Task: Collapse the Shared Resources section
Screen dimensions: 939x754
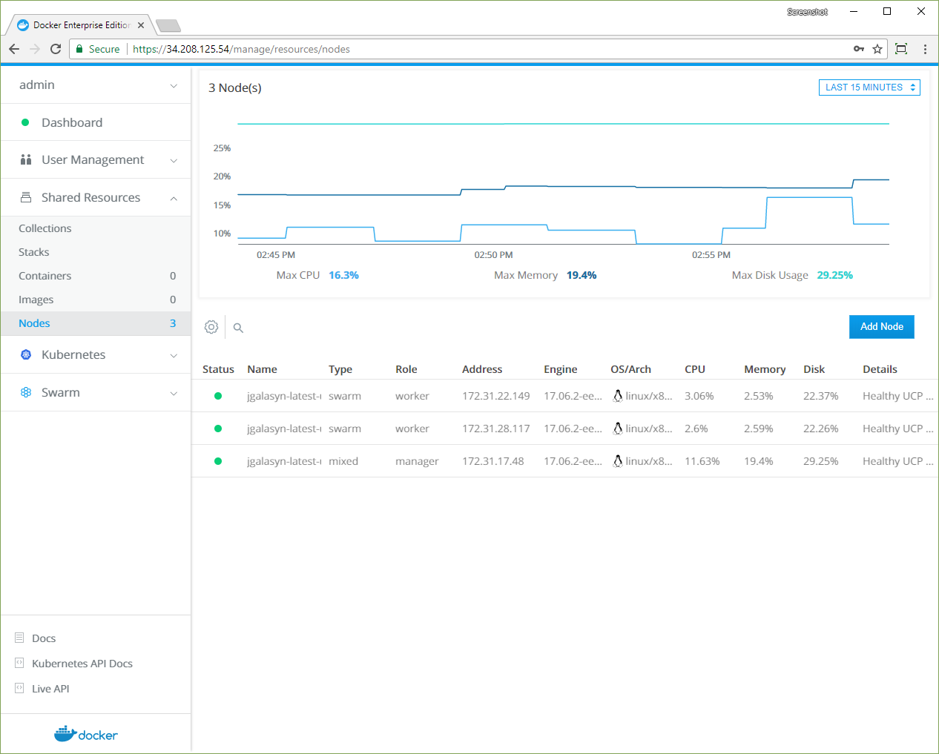Action: (x=174, y=198)
